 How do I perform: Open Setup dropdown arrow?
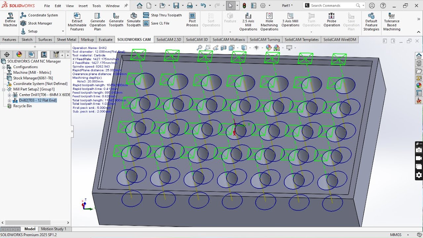[x=63, y=31]
